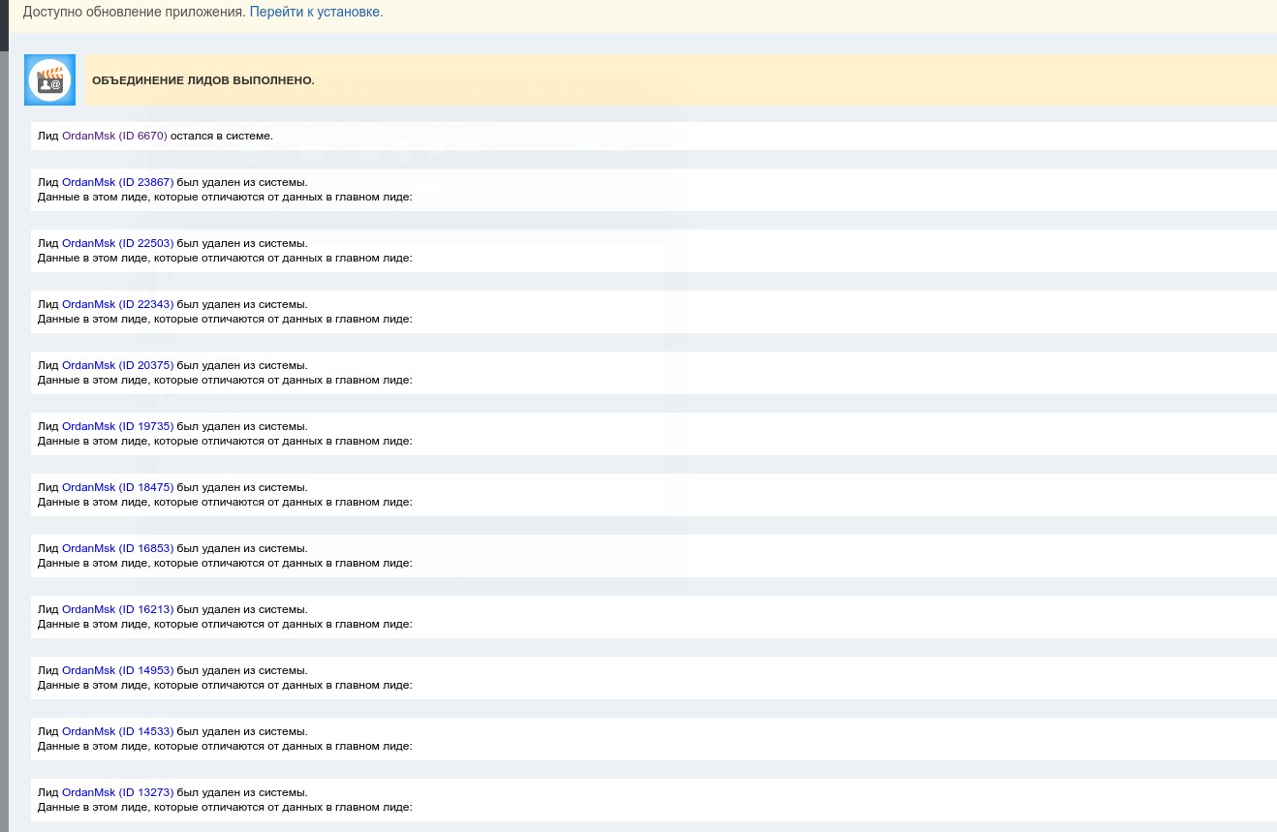
Task: Follow the OrdanMsk ID 22503 link
Action: (x=117, y=243)
